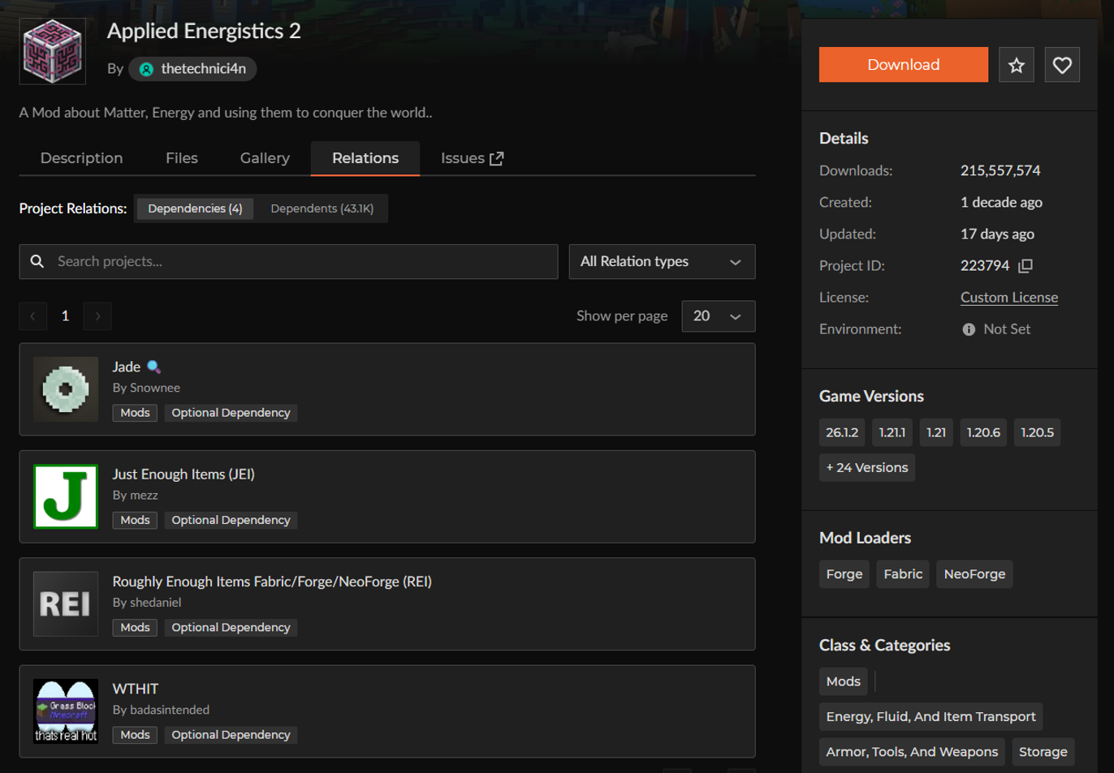Open Just Enough Items (JEI) project
1114x773 pixels.
(184, 475)
